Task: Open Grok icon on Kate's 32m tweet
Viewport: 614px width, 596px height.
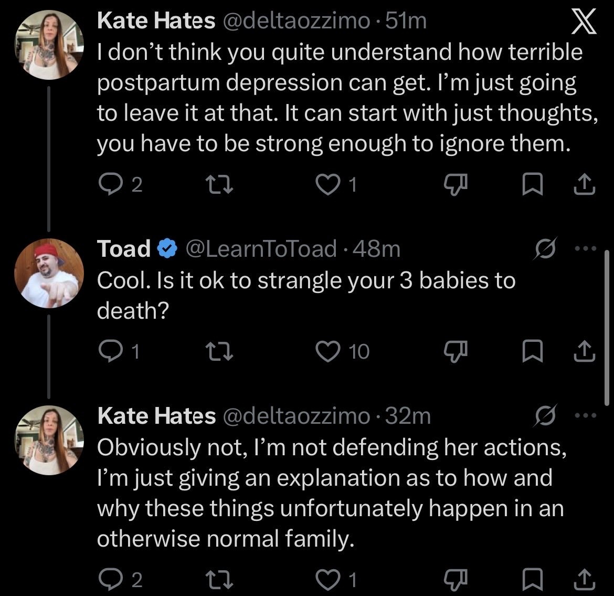Action: point(545,415)
